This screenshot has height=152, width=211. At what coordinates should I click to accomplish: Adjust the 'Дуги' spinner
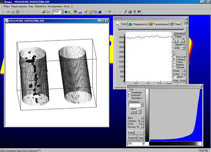click(142, 118)
